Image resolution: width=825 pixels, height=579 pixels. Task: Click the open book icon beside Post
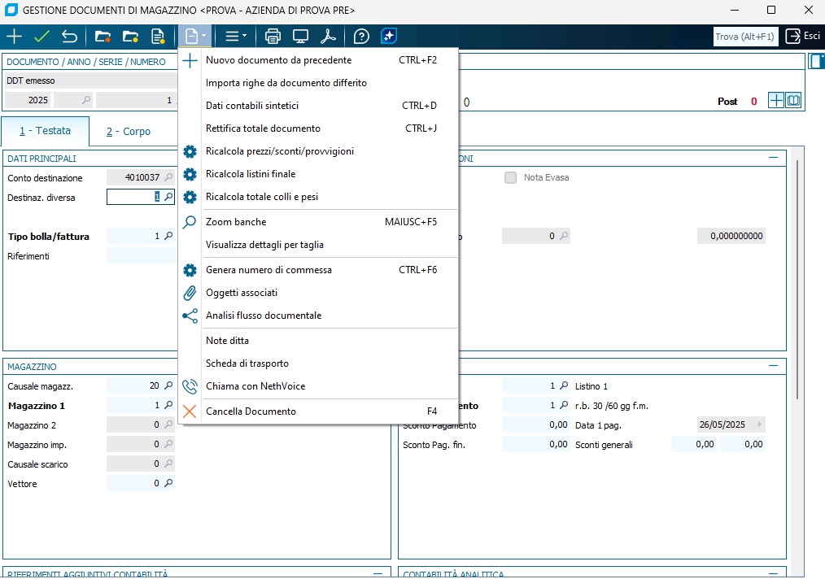click(793, 101)
